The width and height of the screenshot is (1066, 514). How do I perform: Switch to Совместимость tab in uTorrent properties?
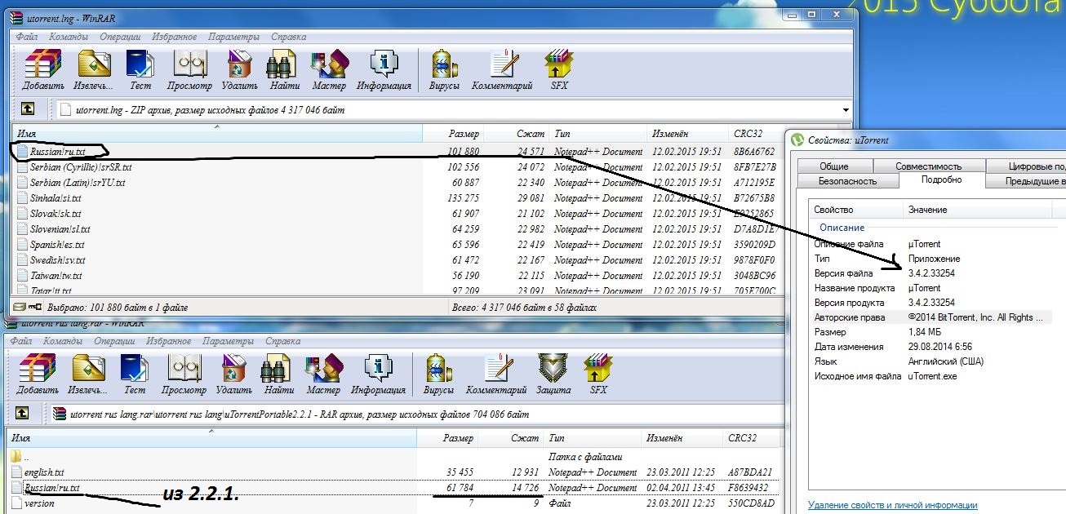click(928, 166)
